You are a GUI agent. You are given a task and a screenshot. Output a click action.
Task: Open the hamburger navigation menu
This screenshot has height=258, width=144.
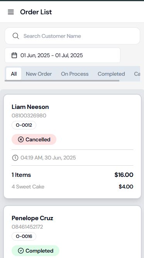11,12
